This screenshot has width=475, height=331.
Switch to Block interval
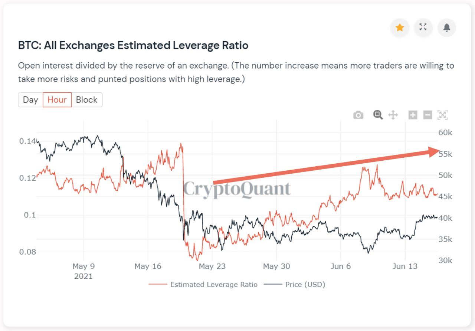click(86, 100)
